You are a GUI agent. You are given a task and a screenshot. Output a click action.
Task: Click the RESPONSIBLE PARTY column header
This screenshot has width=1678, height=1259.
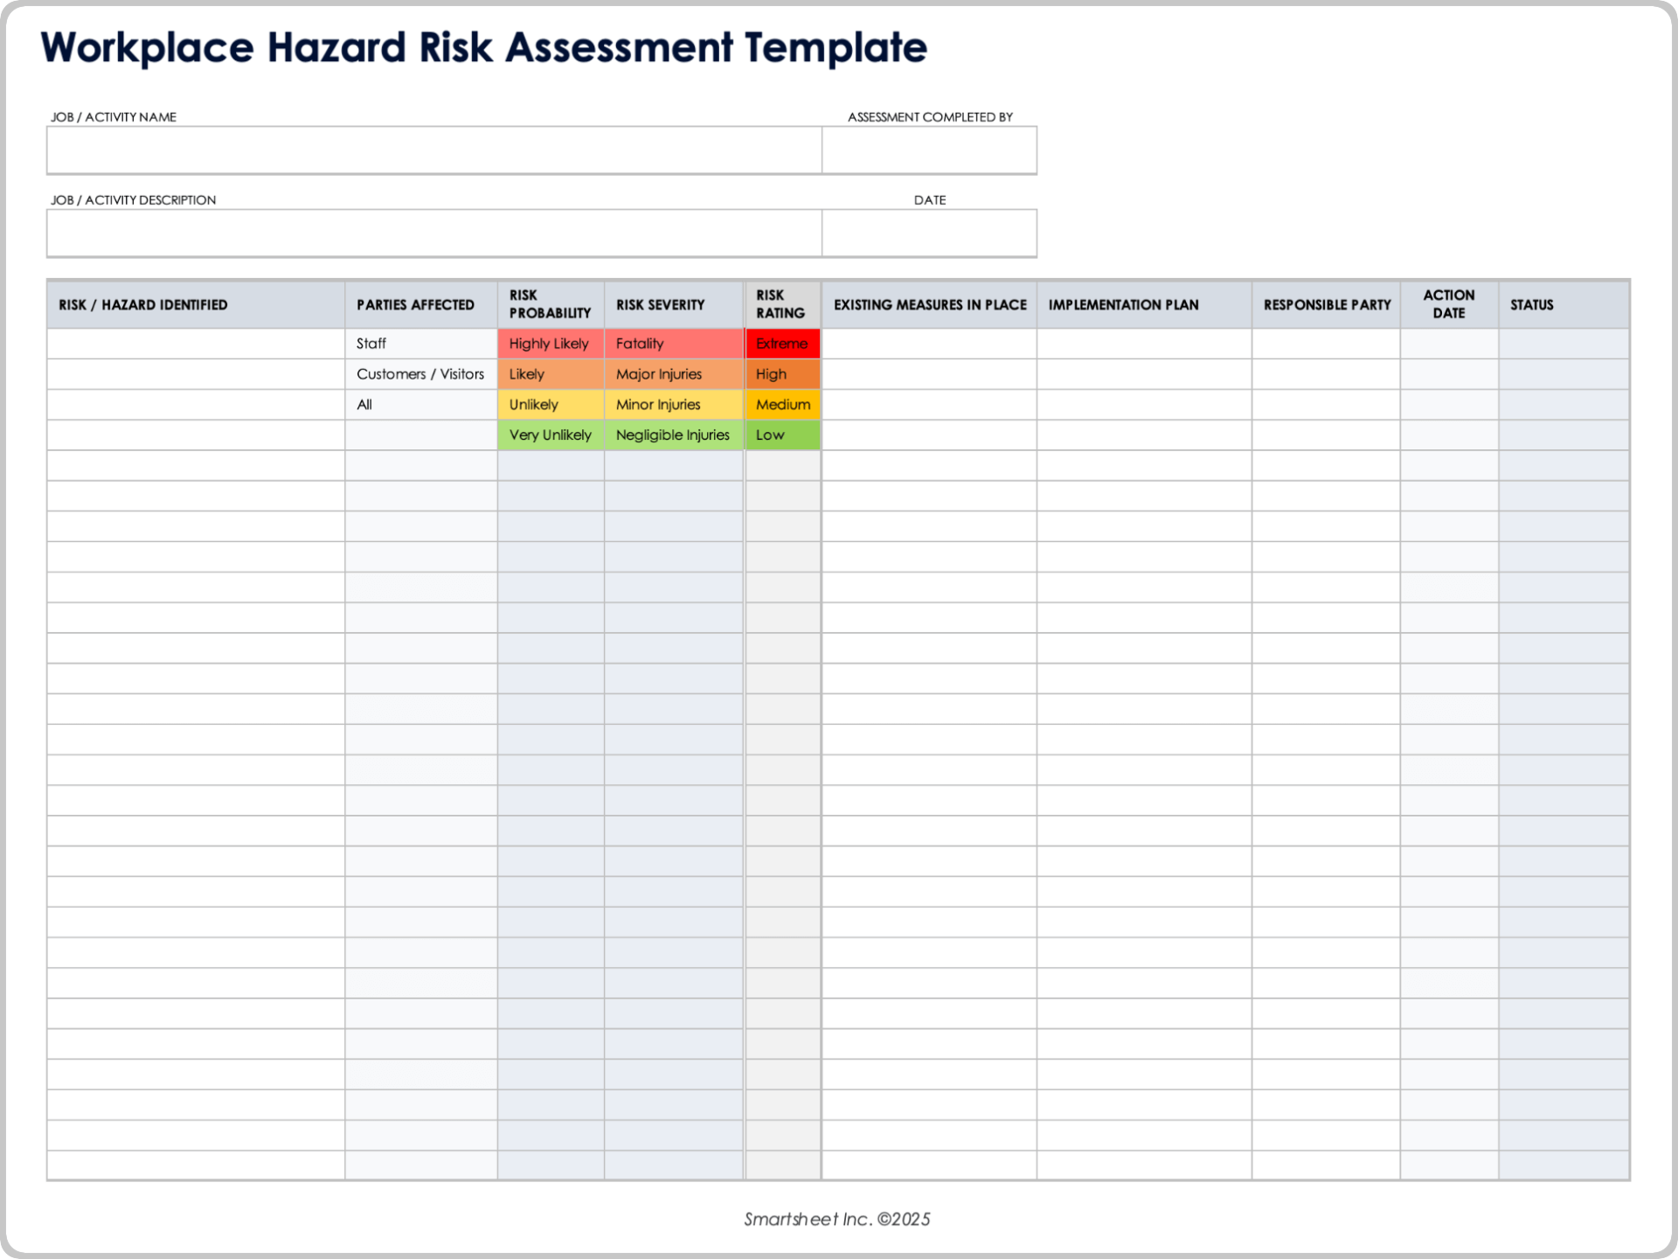click(x=1327, y=304)
